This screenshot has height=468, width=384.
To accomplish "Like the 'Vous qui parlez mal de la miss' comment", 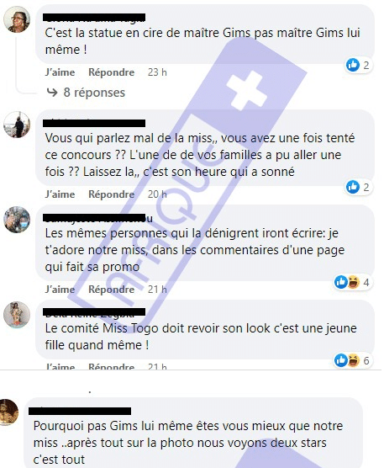I will click(60, 194).
